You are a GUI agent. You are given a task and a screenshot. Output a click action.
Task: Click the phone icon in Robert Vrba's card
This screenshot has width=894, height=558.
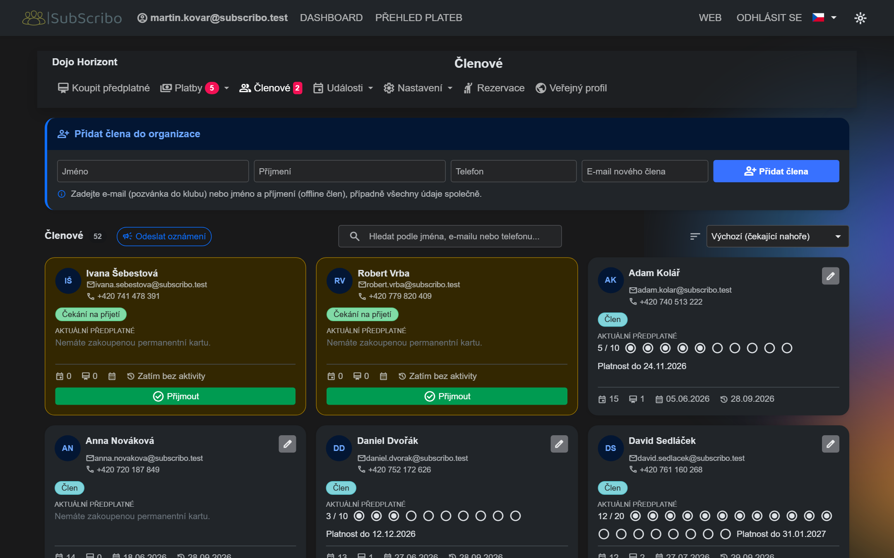click(x=362, y=296)
